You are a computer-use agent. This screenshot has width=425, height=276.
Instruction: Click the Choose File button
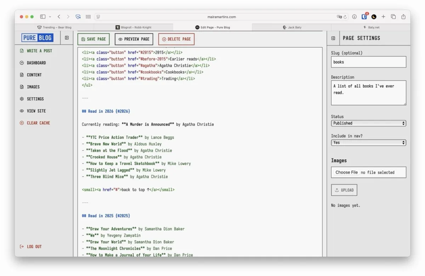point(346,172)
